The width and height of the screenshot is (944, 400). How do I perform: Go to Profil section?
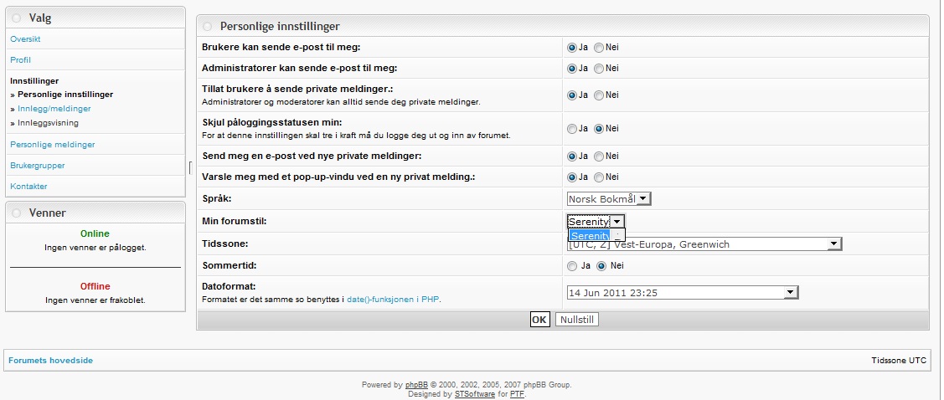coord(20,60)
